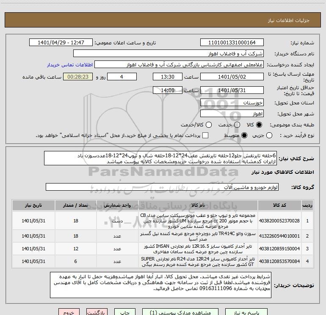Image resolution: width=326 pixels, height=315 pixels.
Task: Click the requester field غلامعلی اصفهانی
Action: (179, 65)
